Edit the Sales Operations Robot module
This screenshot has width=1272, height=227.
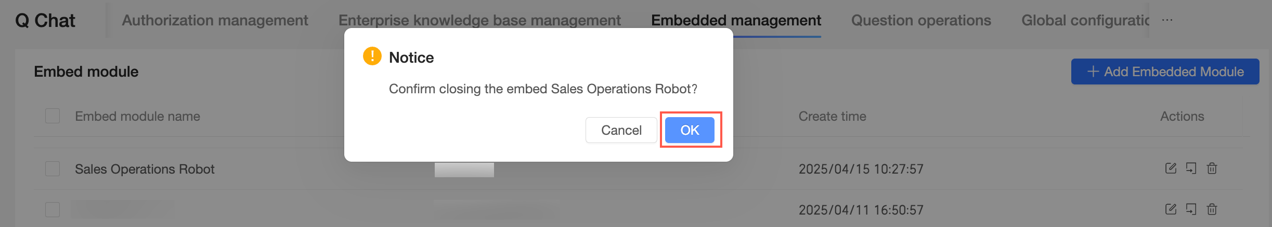coord(1171,168)
